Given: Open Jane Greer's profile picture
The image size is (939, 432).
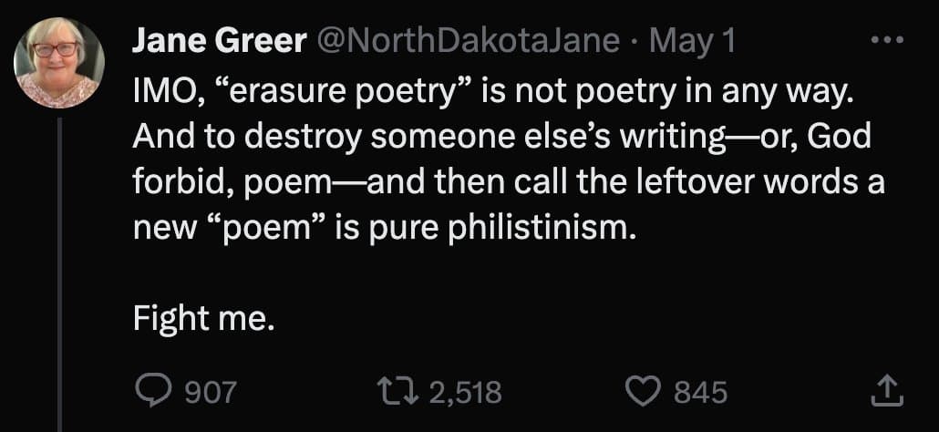Looking at the screenshot, I should tap(59, 63).
